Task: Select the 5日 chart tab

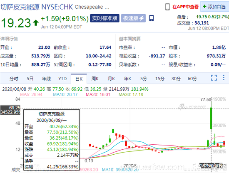Action: [30, 79]
